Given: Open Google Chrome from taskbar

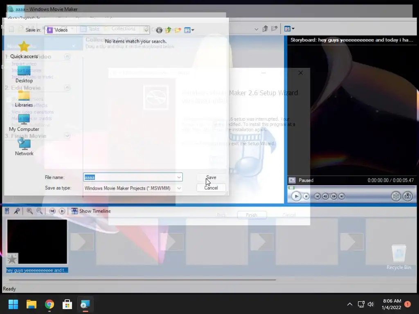Looking at the screenshot, I should [50, 304].
